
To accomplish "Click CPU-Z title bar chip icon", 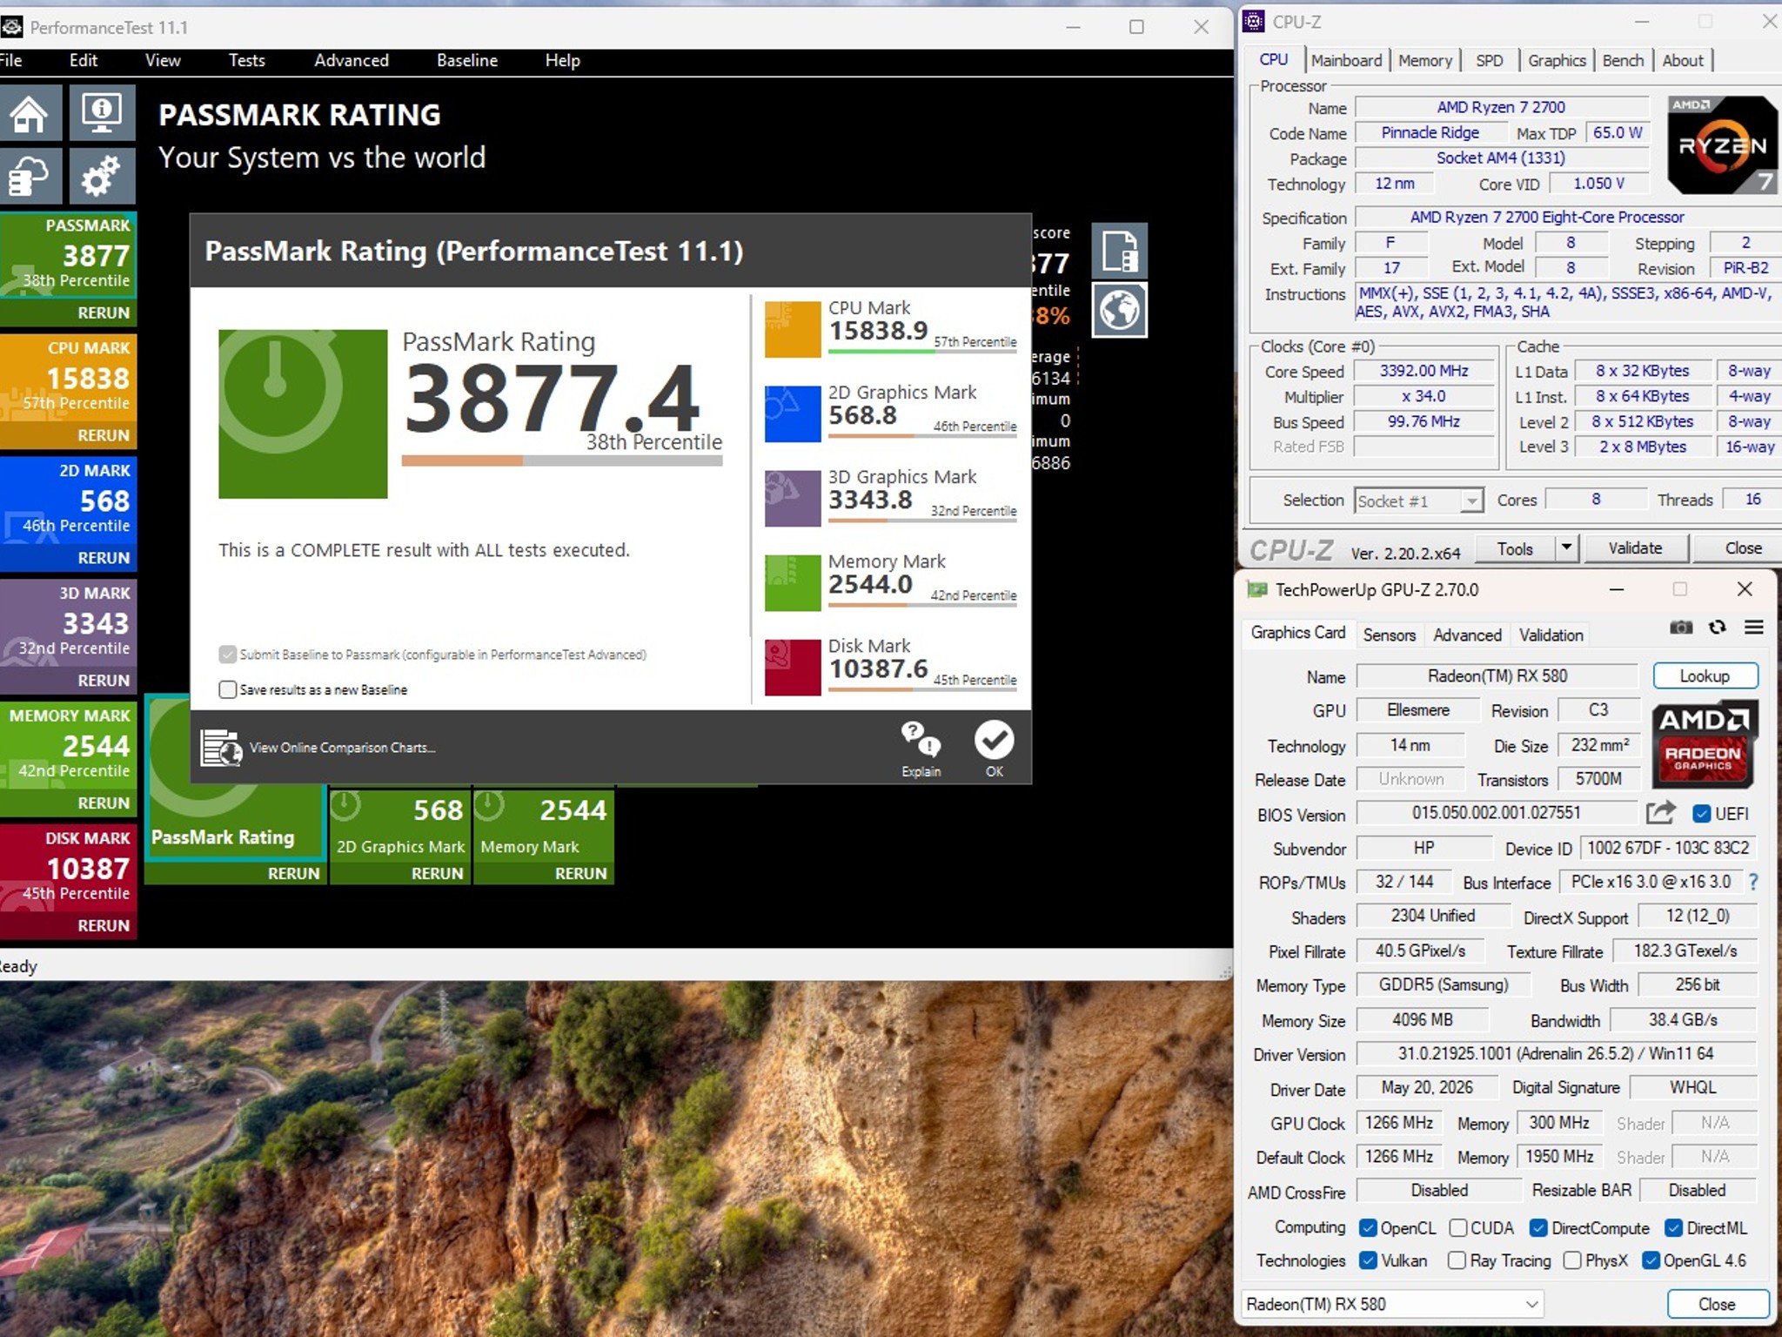I will (1254, 22).
